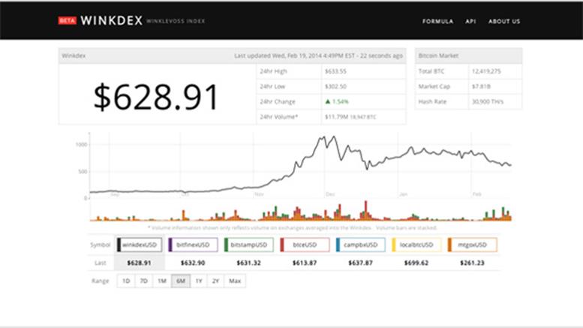Open the Formula page
The width and height of the screenshot is (583, 328).
point(437,21)
